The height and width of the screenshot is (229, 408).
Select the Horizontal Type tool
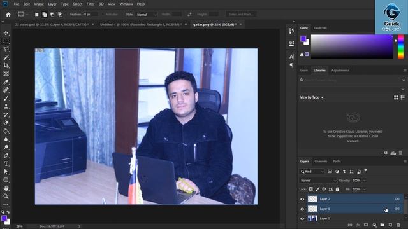(x=6, y=164)
